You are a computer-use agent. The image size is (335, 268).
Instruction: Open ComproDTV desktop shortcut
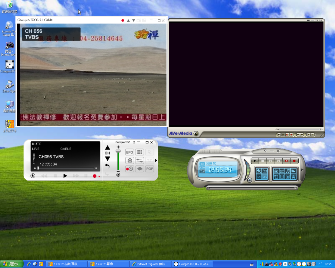click(x=9, y=66)
